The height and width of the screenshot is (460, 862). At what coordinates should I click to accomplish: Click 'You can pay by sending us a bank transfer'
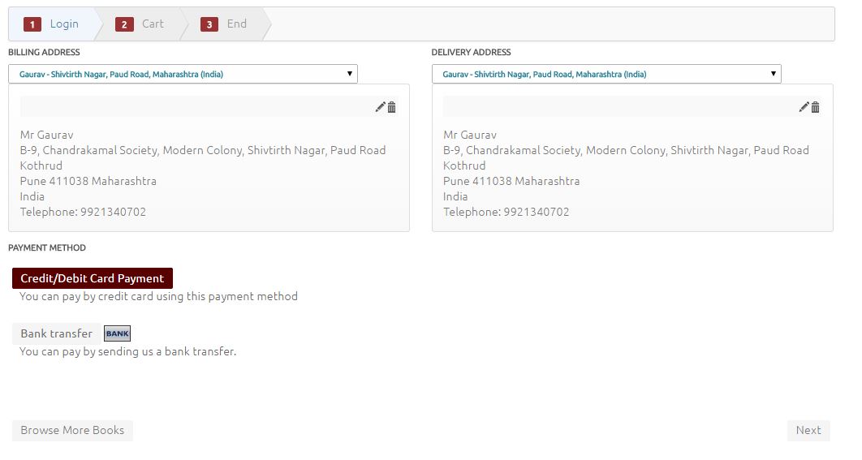(128, 352)
